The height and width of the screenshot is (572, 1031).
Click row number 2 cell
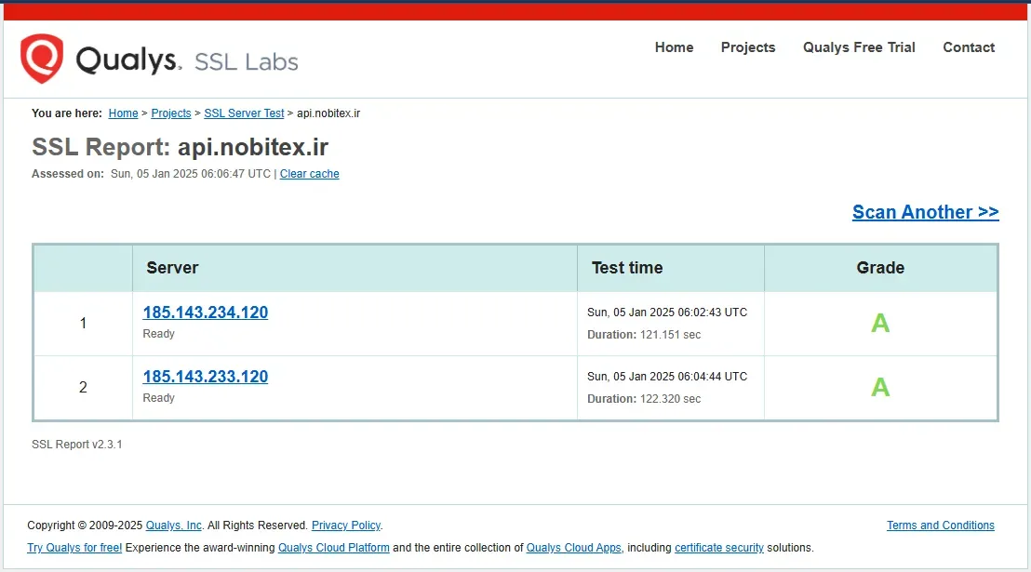(x=83, y=387)
